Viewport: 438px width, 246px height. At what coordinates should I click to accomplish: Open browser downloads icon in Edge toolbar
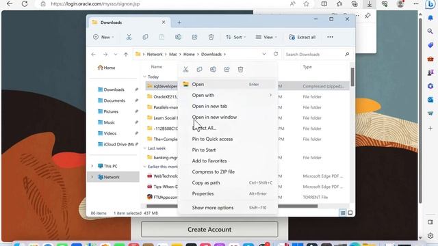click(x=370, y=4)
